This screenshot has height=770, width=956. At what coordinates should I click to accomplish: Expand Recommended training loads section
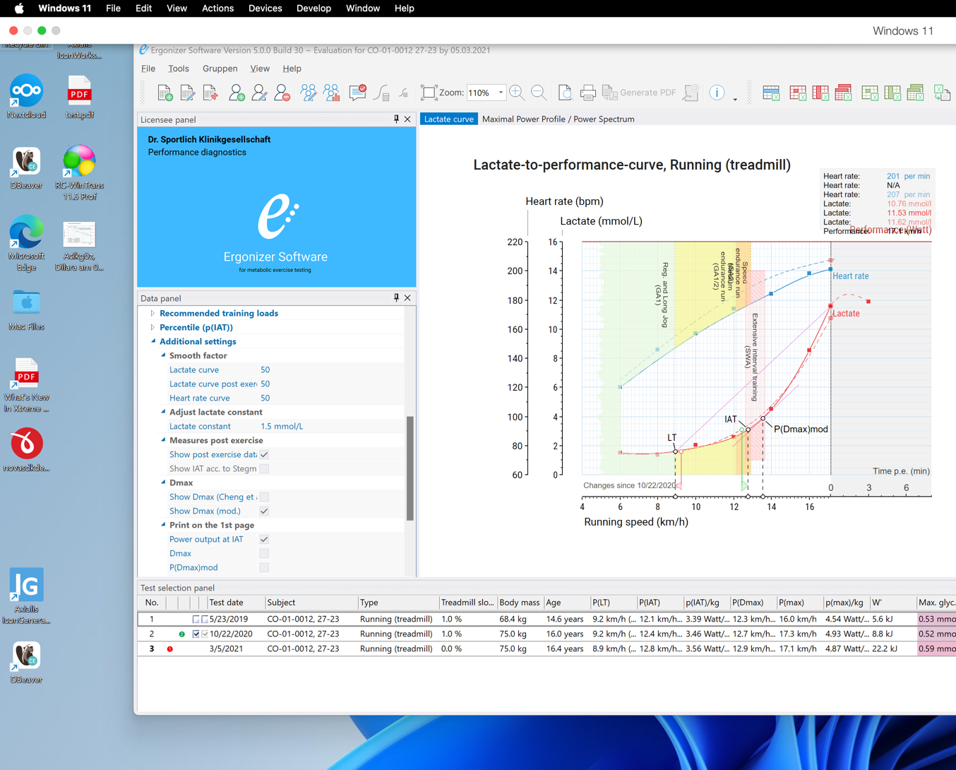(x=153, y=313)
